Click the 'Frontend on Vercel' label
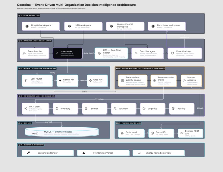Image resolution: width=223 pixels, height=172 pixels. click(x=103, y=153)
